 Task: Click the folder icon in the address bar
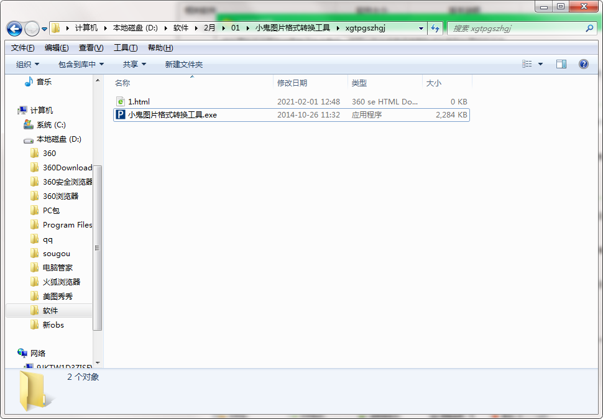click(56, 28)
